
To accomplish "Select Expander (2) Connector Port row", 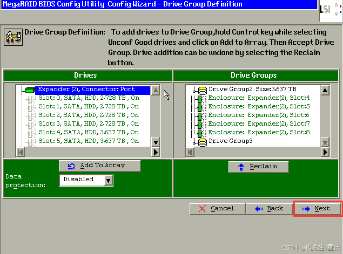I will pos(92,90).
